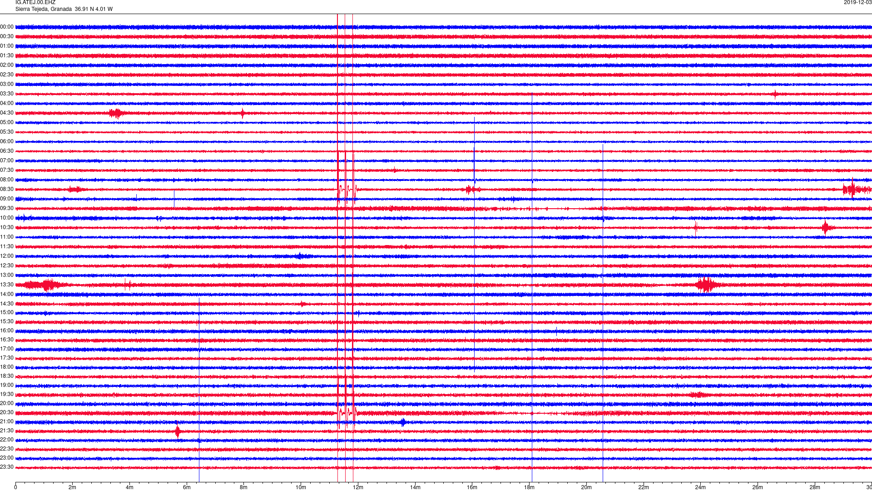Click the station code IG.ATEJ.00.EHZ
Screen dimensions: 872x491
pos(35,3)
